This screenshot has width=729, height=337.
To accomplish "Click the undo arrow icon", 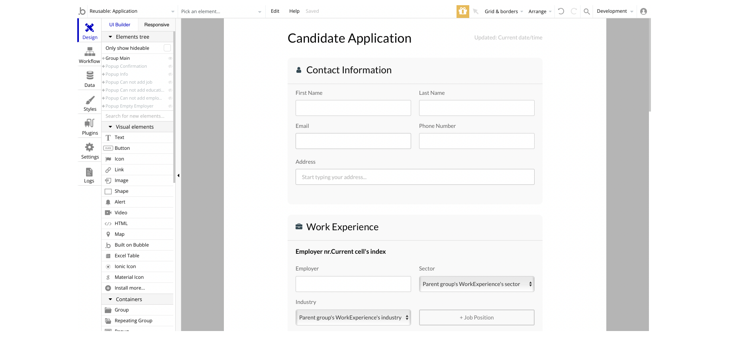I will [x=561, y=11].
